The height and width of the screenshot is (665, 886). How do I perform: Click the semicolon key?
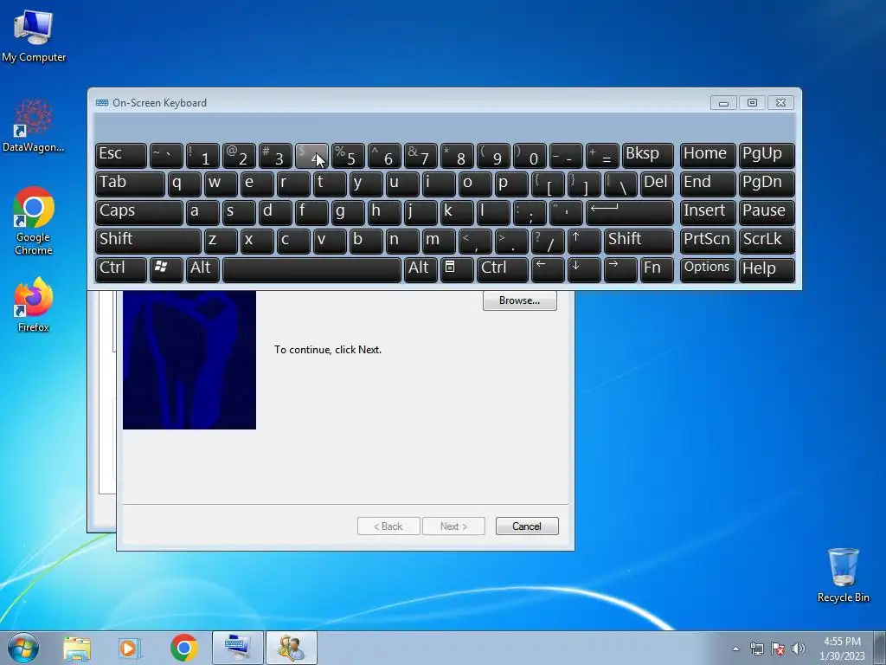tap(530, 213)
